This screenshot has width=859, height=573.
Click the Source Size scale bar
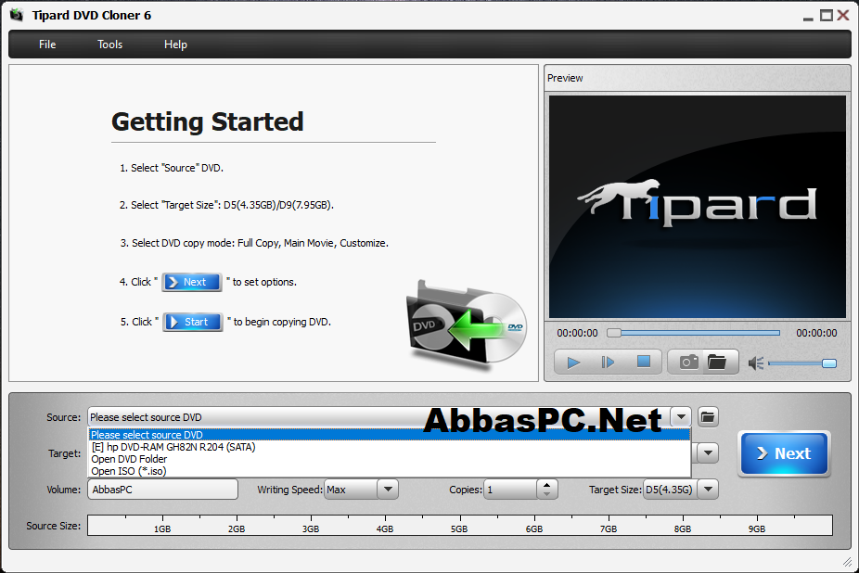(460, 525)
